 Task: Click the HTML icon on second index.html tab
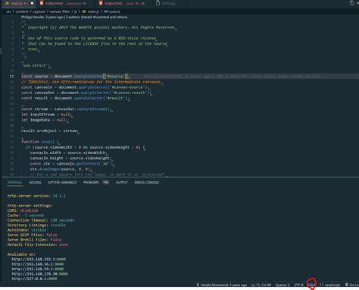[x=101, y=3]
